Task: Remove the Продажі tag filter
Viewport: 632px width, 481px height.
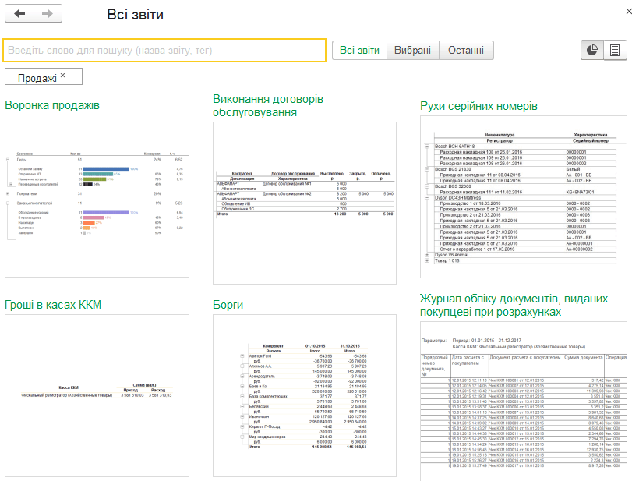Action: tap(63, 75)
